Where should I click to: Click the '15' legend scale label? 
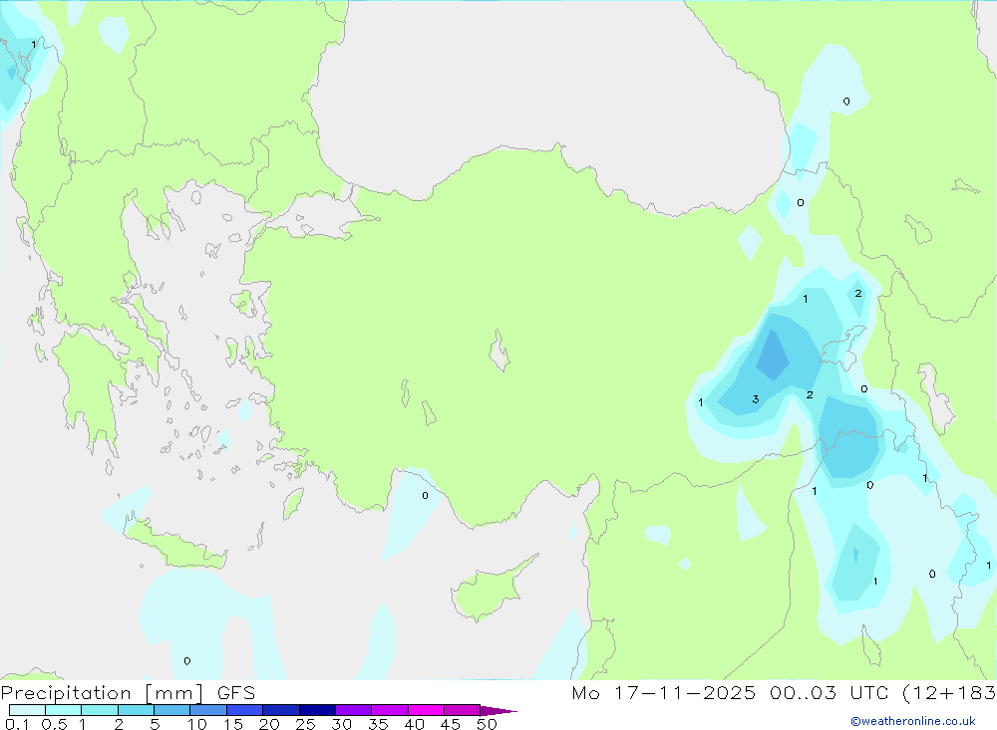pyautogui.click(x=232, y=724)
